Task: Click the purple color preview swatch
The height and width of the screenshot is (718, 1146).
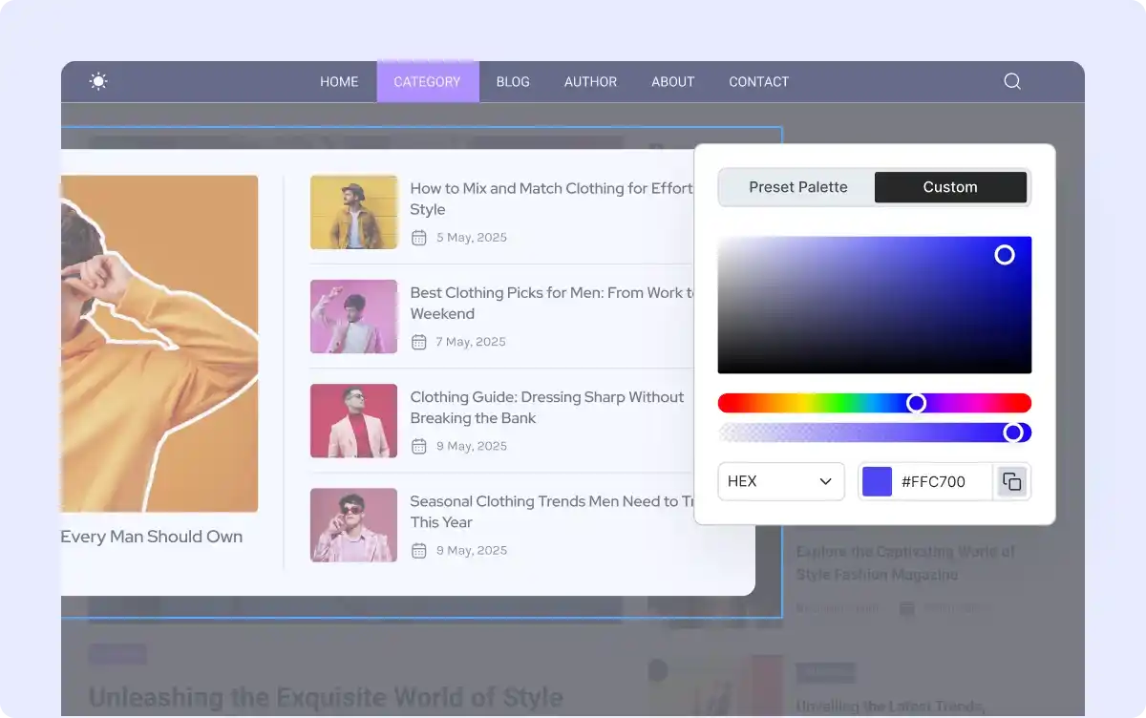Action: (x=877, y=481)
